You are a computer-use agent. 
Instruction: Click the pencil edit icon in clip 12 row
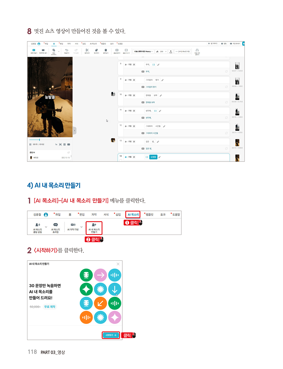point(164,126)
